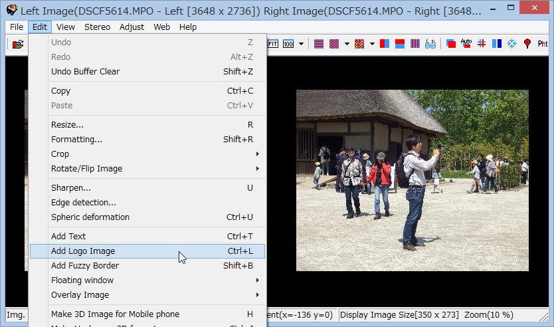Expand the Crop submenu

click(x=147, y=154)
